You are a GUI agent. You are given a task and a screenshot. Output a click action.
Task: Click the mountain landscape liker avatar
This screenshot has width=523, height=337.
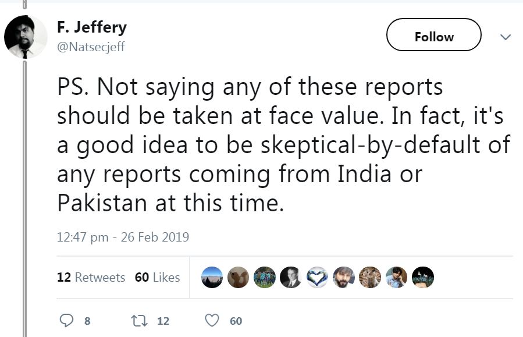click(x=212, y=278)
